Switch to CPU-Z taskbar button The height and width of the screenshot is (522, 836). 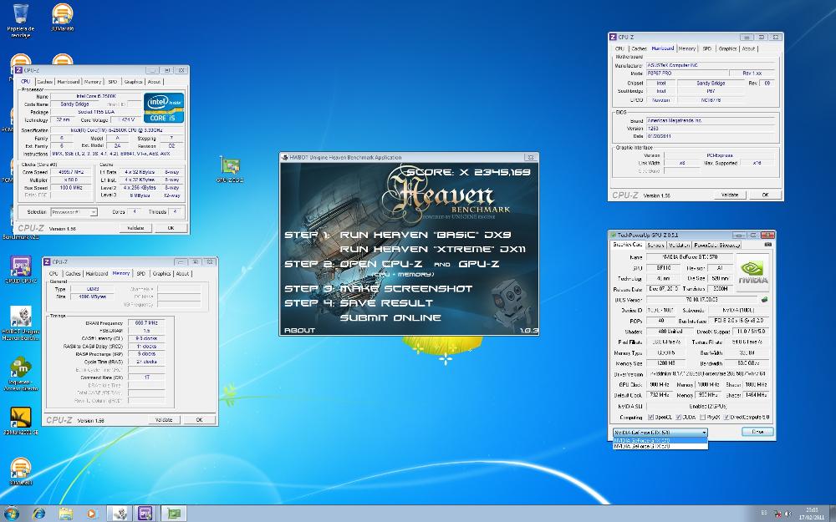tap(145, 514)
